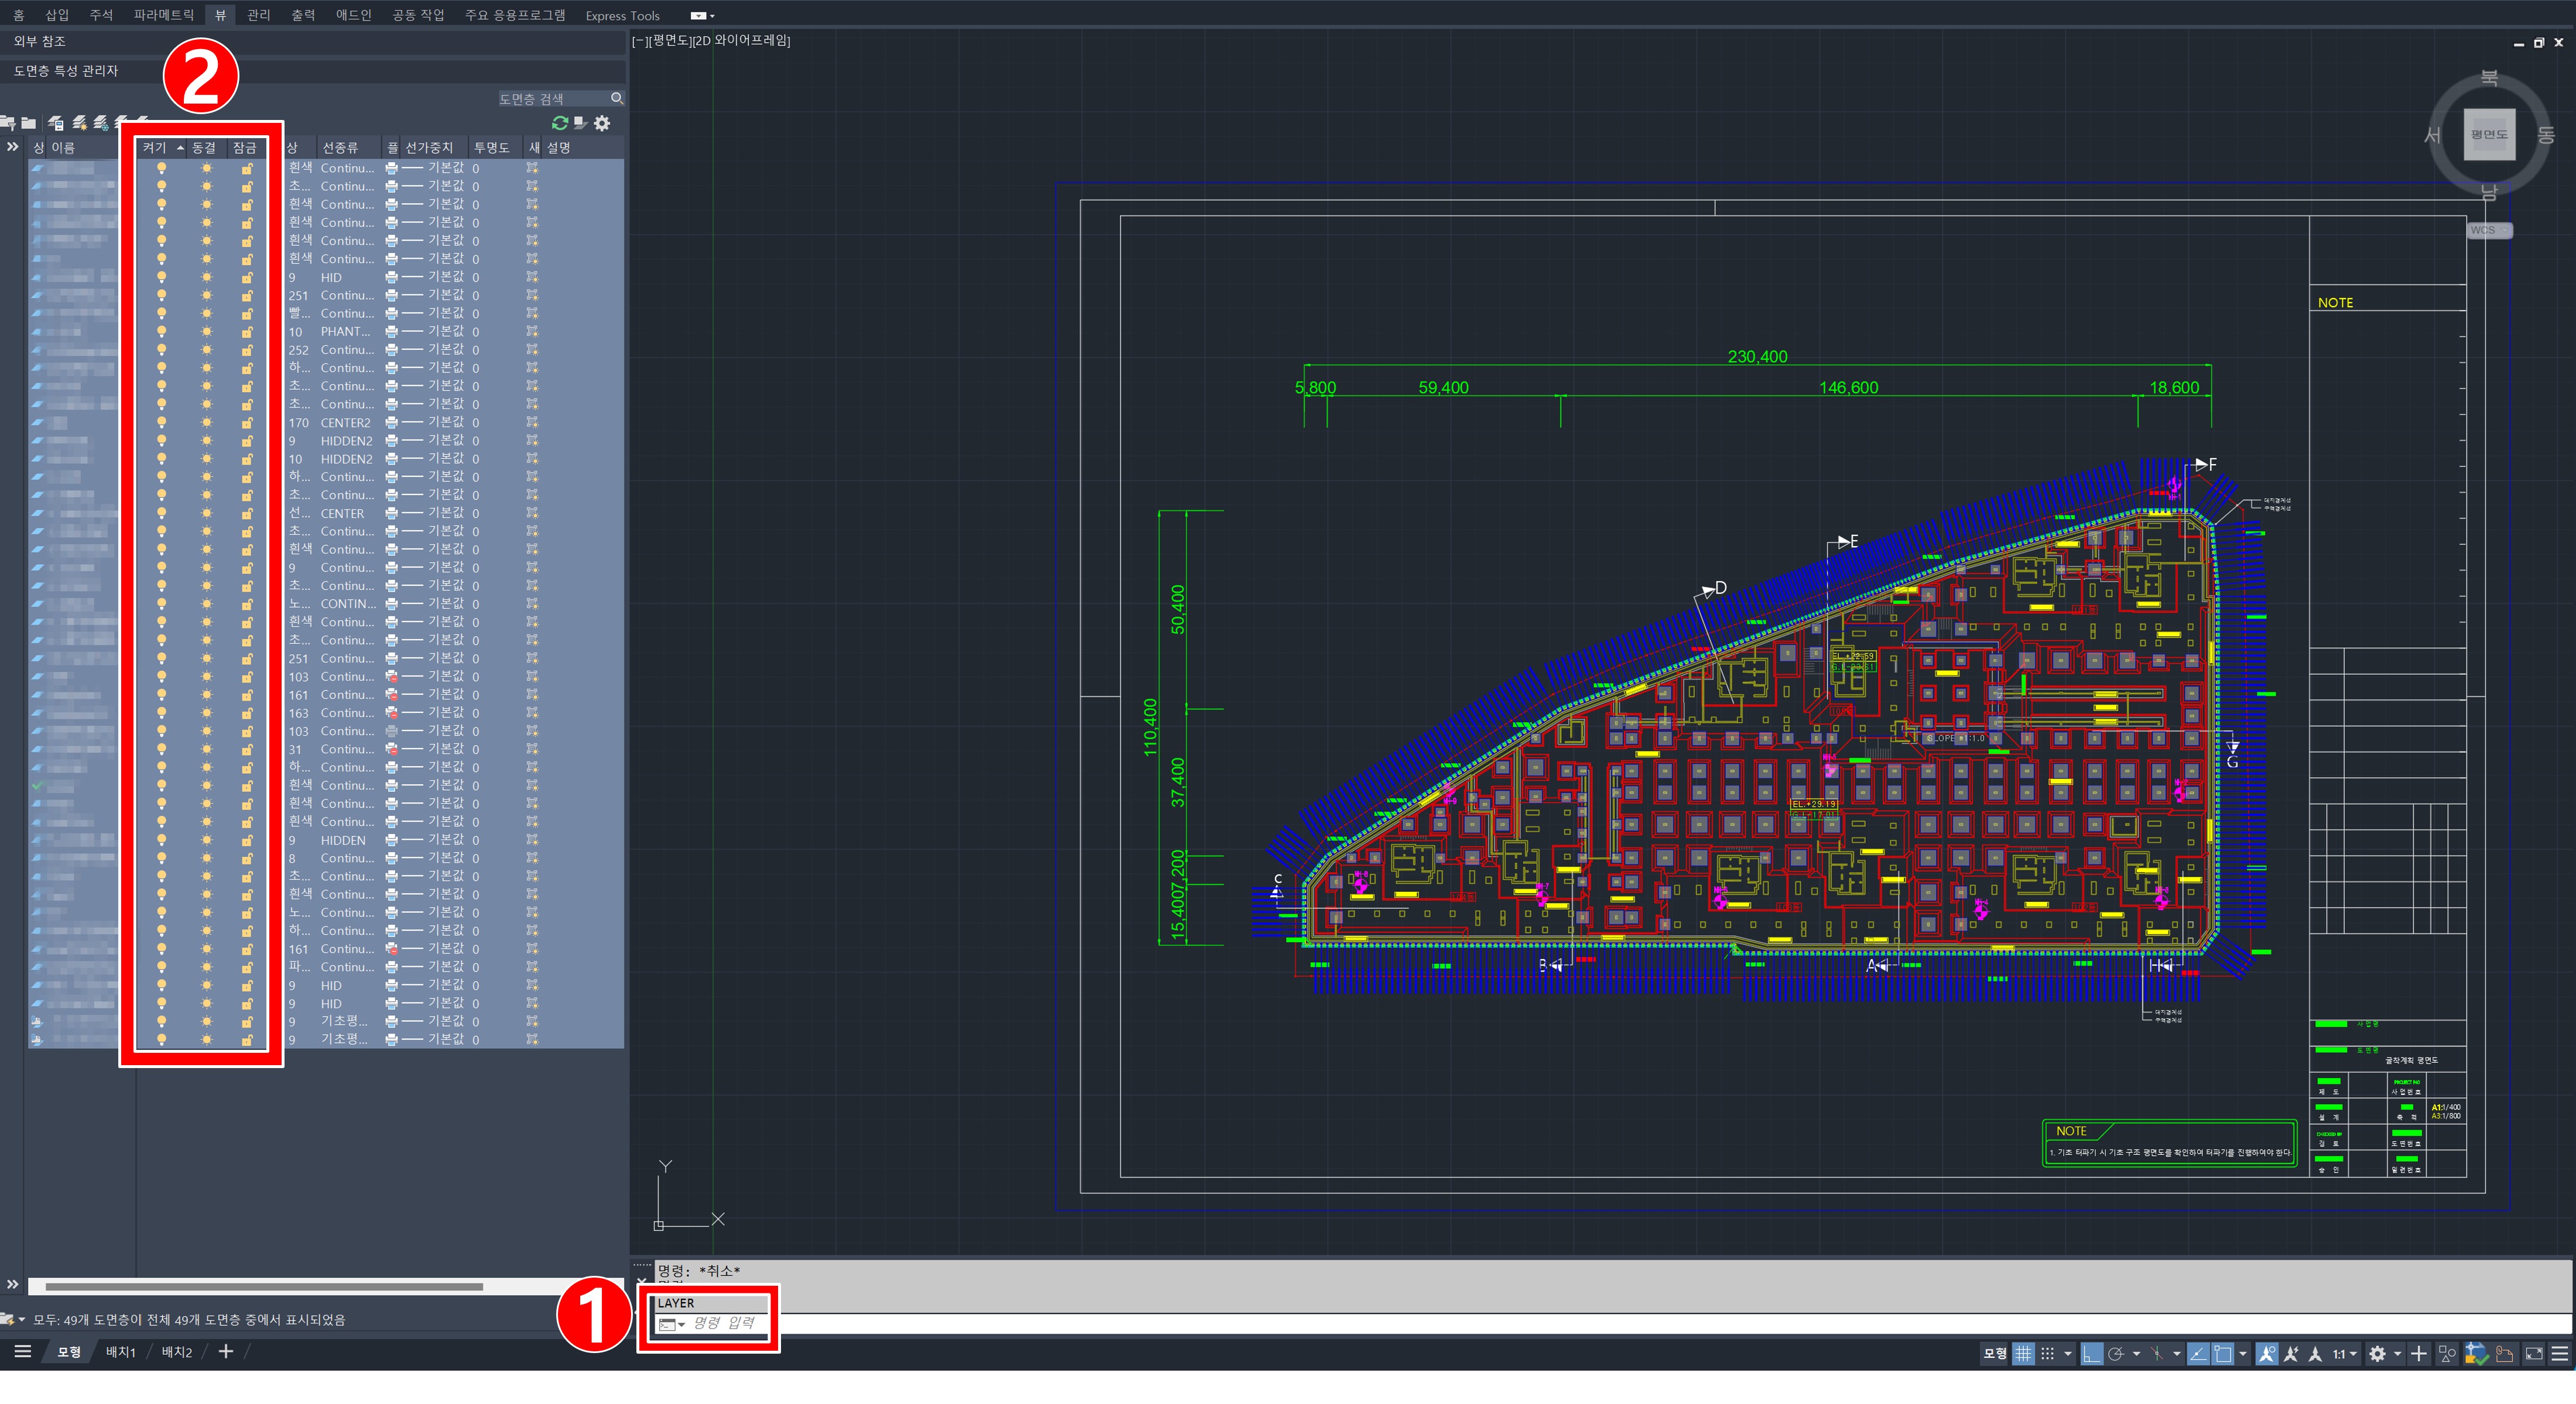Toggle override background highlight icon

point(580,123)
